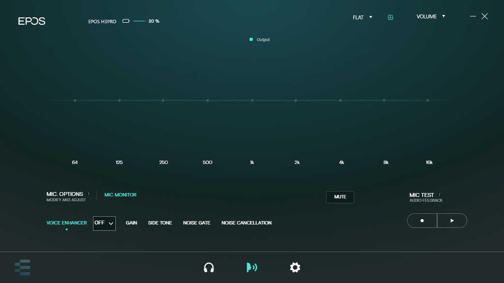The width and height of the screenshot is (504, 283).
Task: Select the 2k EQ band point
Action: coord(296,101)
